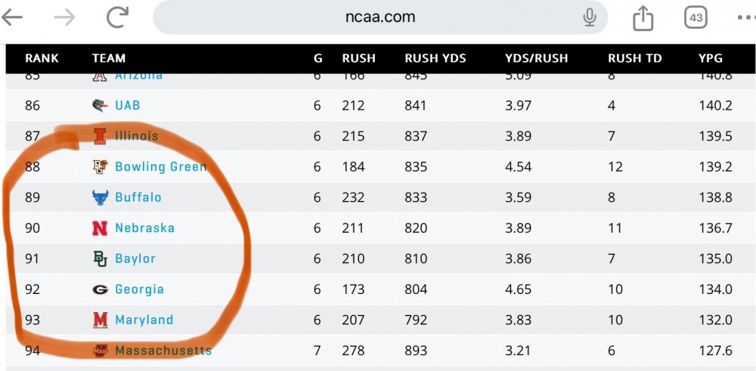Tap the browser forward arrow
This screenshot has height=371, width=756.
(x=65, y=17)
